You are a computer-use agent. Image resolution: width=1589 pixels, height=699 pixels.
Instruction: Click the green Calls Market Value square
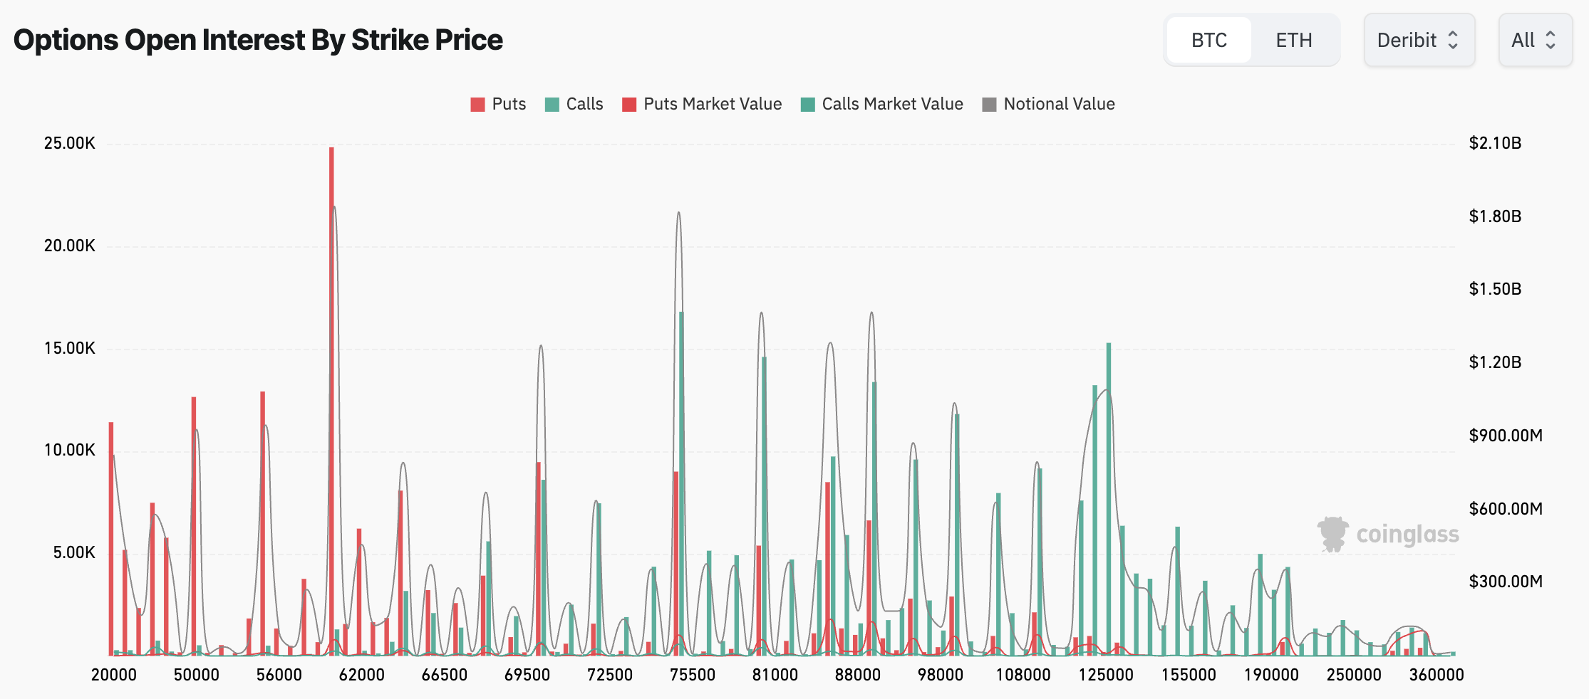tap(807, 104)
